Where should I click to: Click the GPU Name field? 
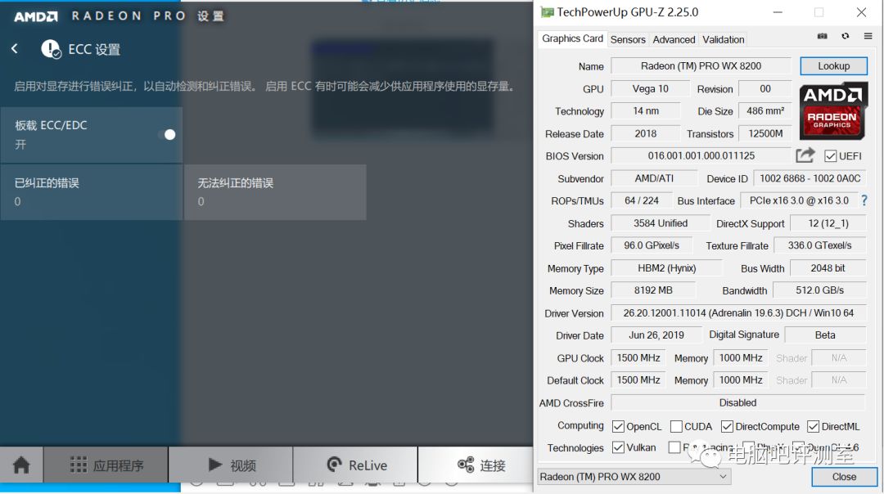pos(701,66)
